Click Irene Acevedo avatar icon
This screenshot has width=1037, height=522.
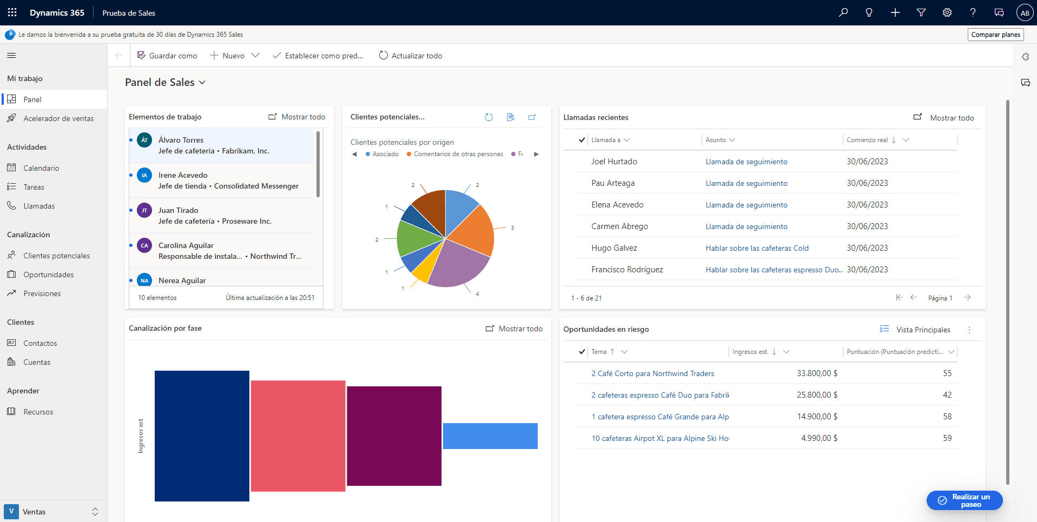[x=144, y=175]
